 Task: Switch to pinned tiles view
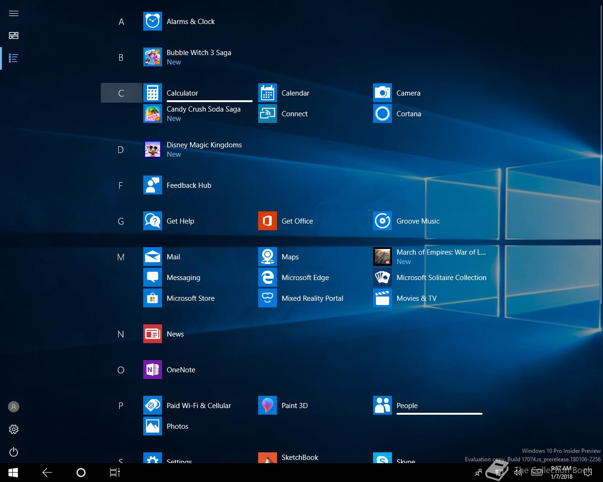click(14, 36)
